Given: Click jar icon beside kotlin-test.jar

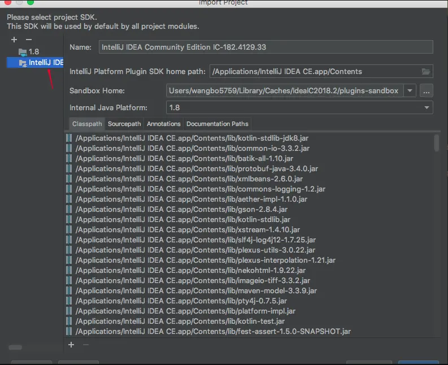Looking at the screenshot, I should coord(69,321).
